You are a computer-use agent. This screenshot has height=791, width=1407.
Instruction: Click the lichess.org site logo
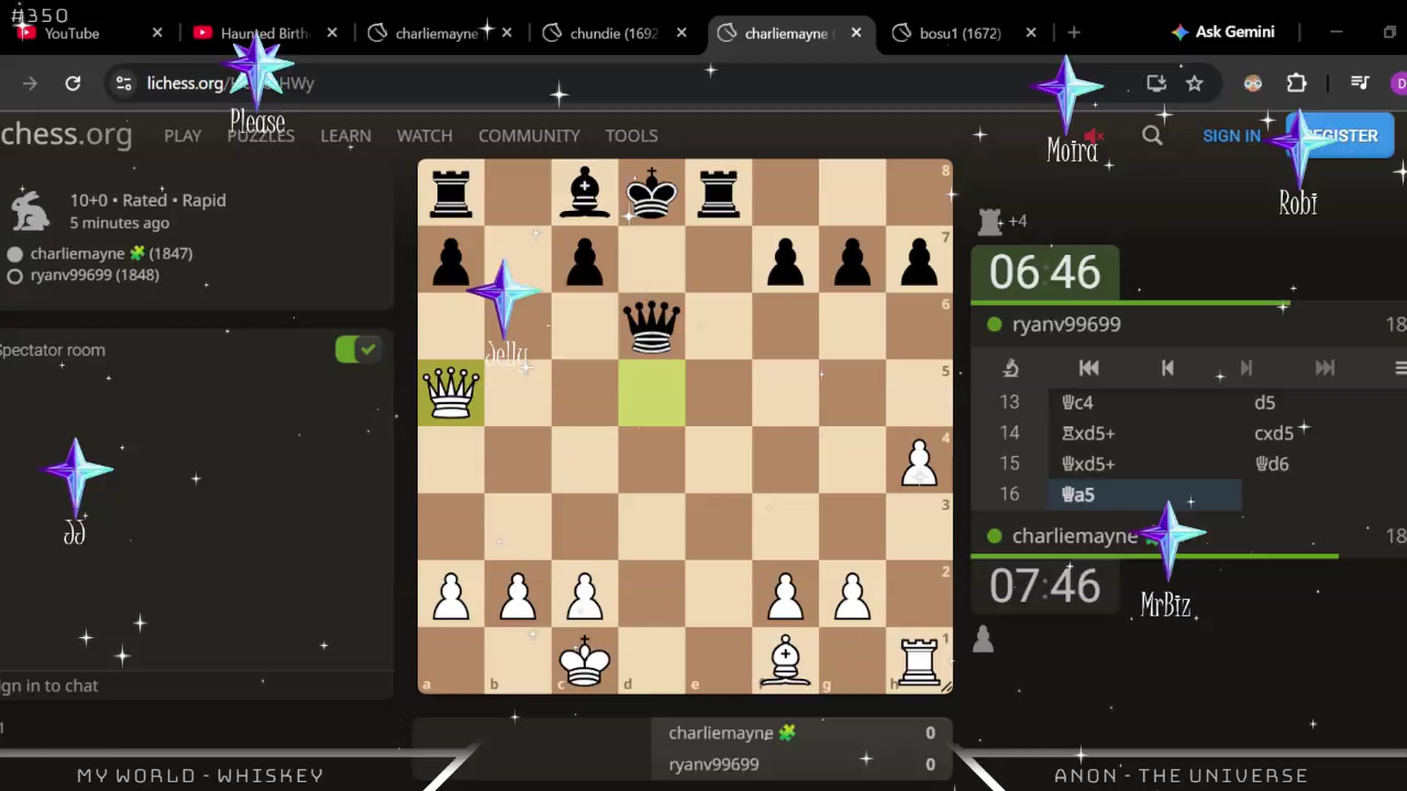[66, 135]
